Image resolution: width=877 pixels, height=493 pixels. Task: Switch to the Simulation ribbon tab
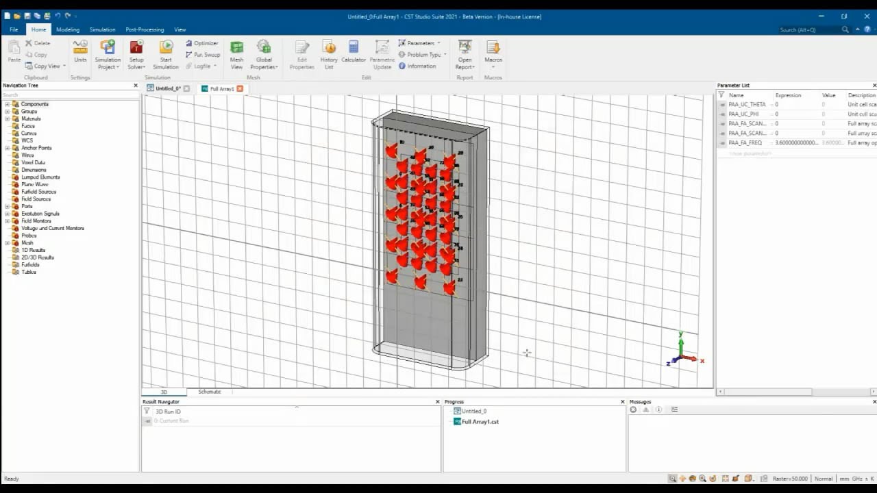pos(102,29)
